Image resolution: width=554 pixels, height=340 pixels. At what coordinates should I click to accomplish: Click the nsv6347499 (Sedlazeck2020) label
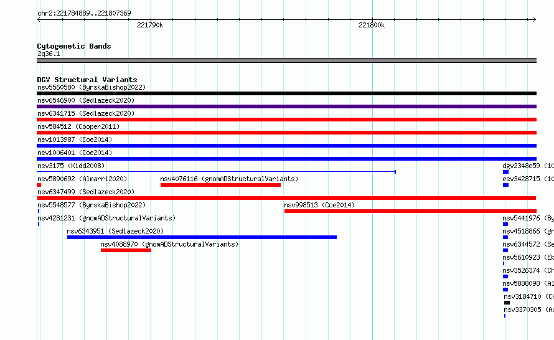86,192
